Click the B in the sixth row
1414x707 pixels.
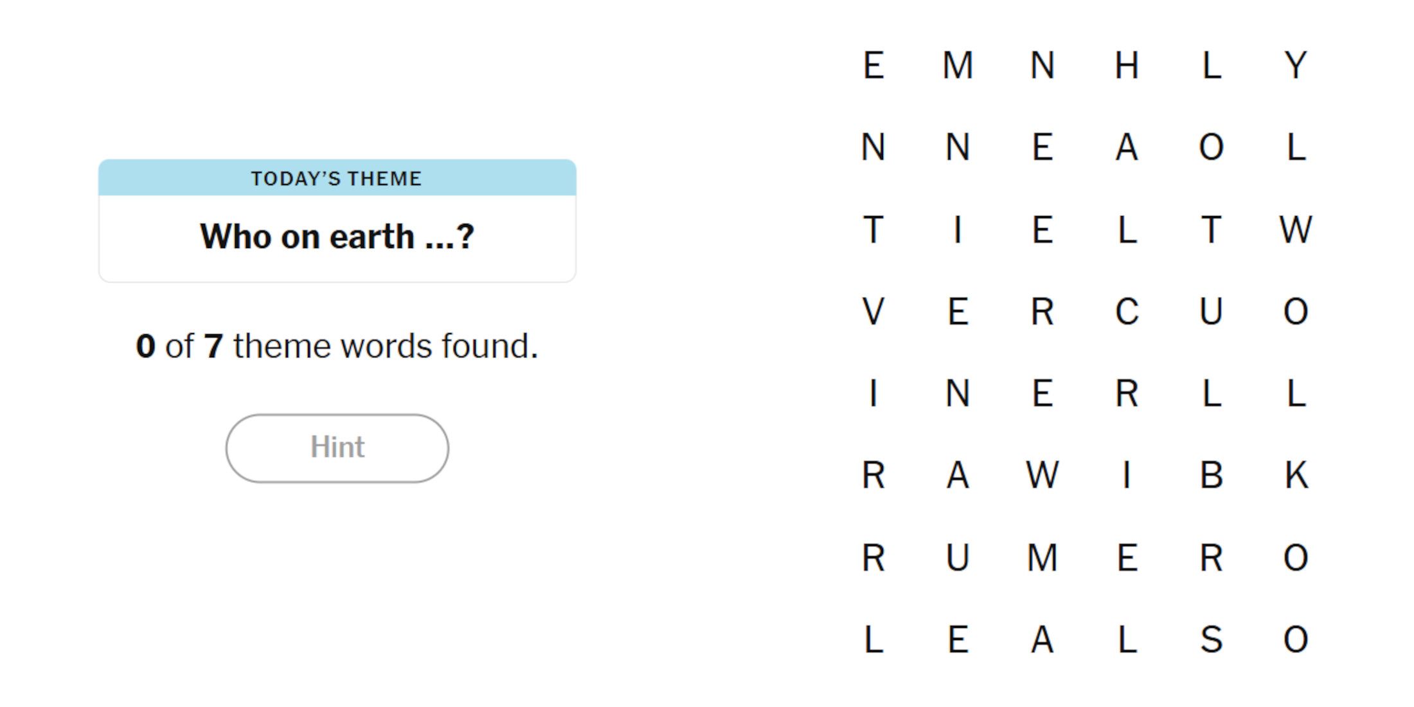pyautogui.click(x=1212, y=476)
